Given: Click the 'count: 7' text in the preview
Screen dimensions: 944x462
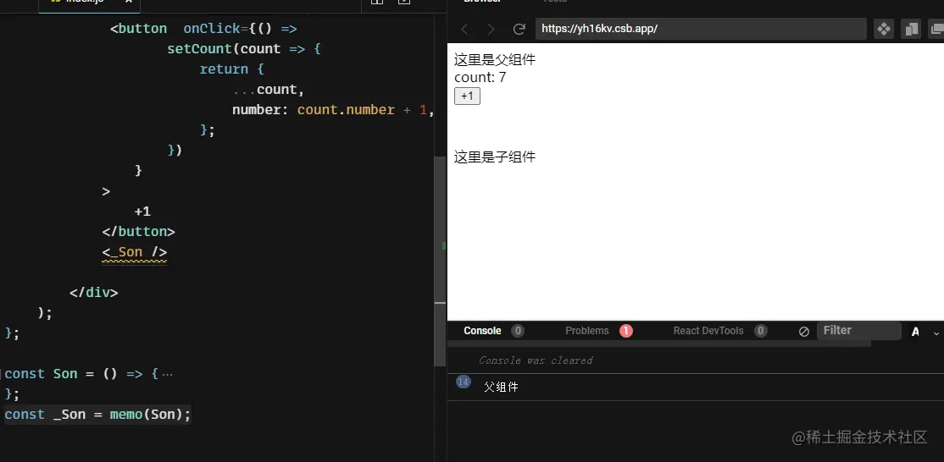Looking at the screenshot, I should click(480, 78).
